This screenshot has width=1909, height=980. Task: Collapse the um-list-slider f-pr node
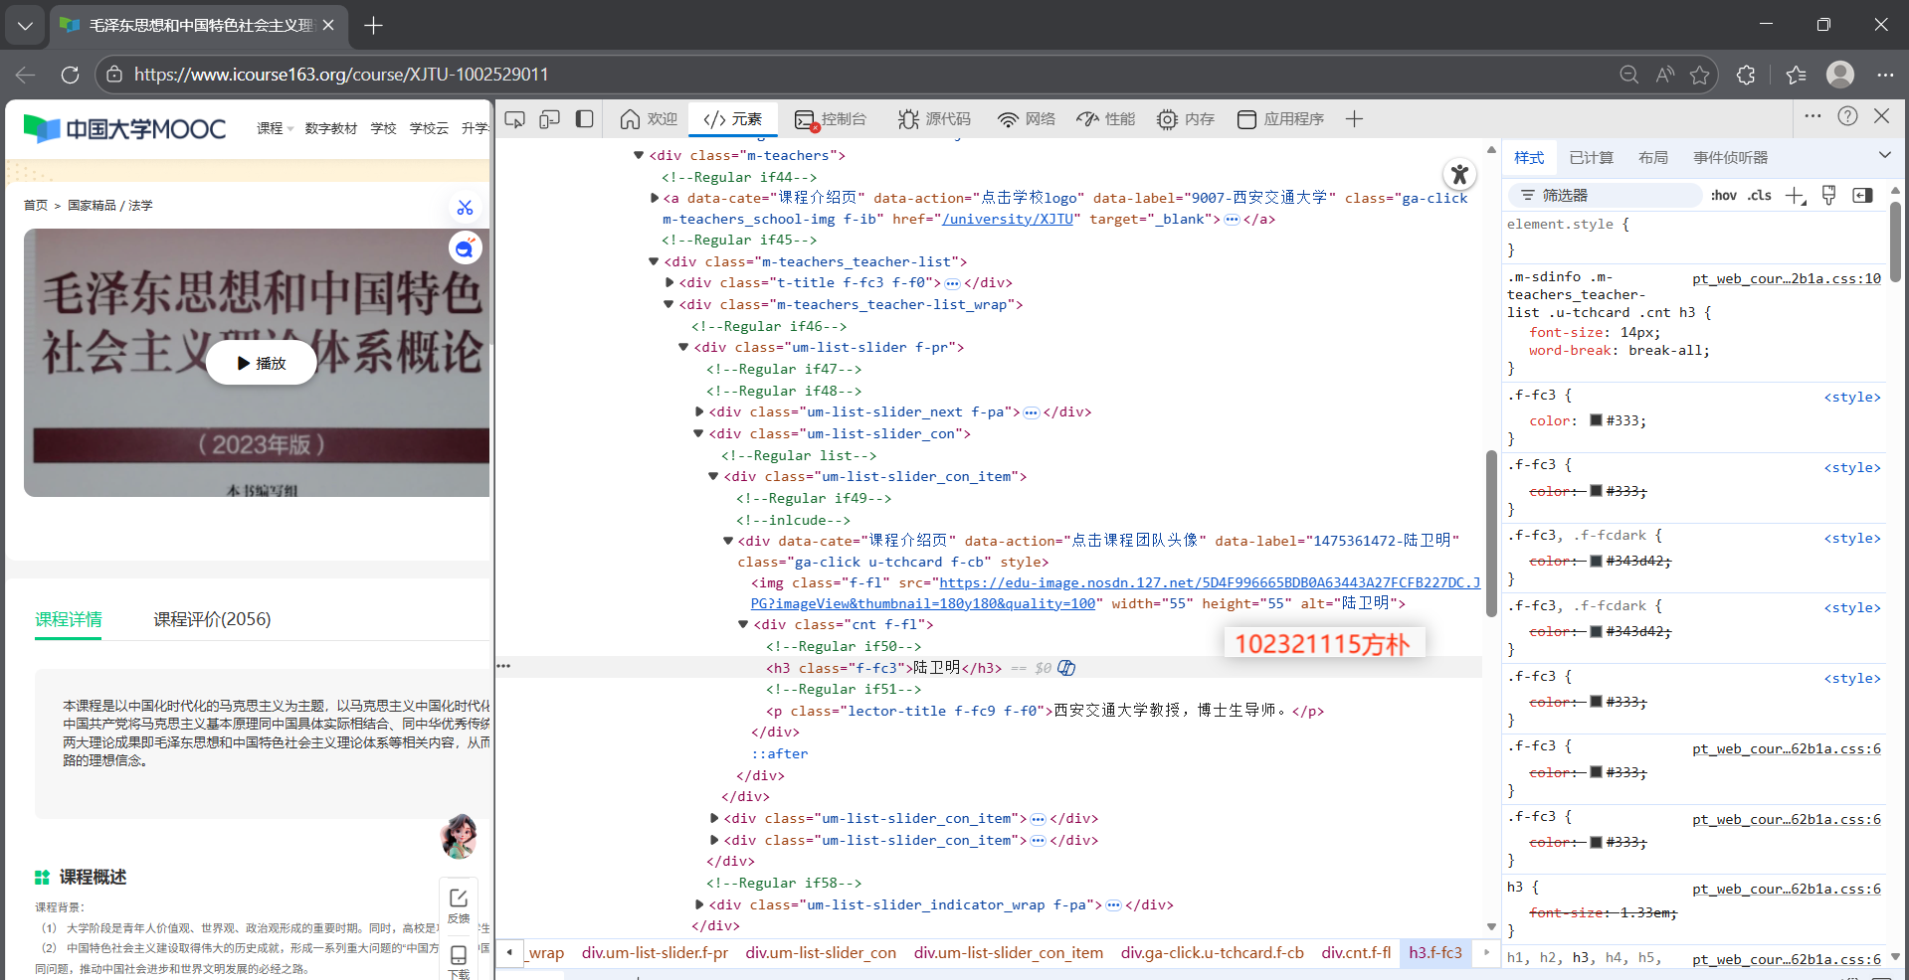683,347
